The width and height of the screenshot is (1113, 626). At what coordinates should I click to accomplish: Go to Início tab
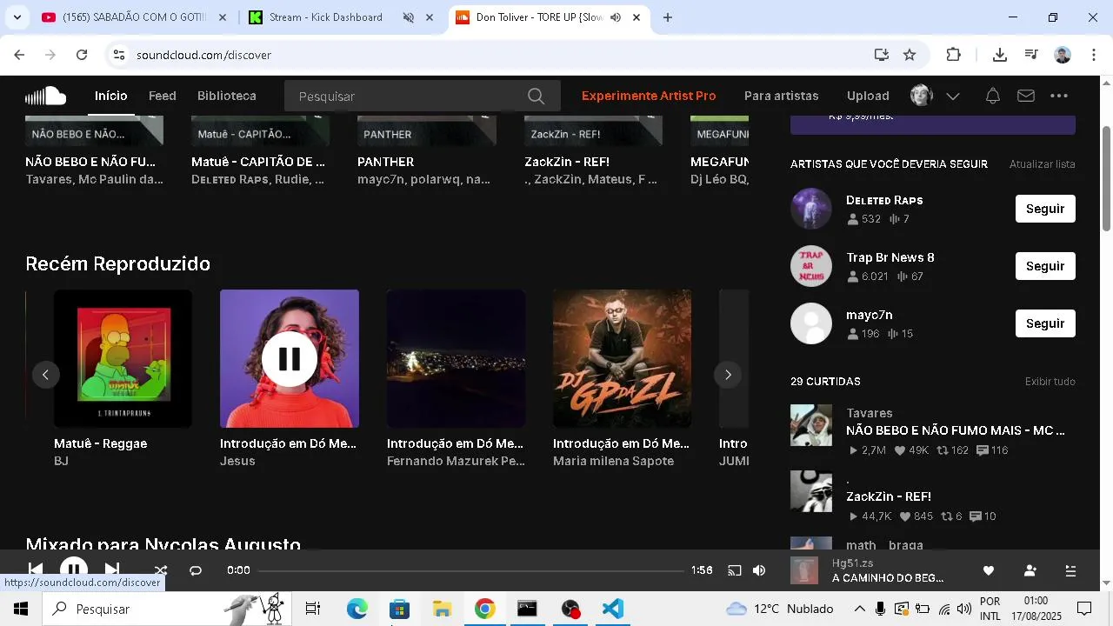click(111, 96)
